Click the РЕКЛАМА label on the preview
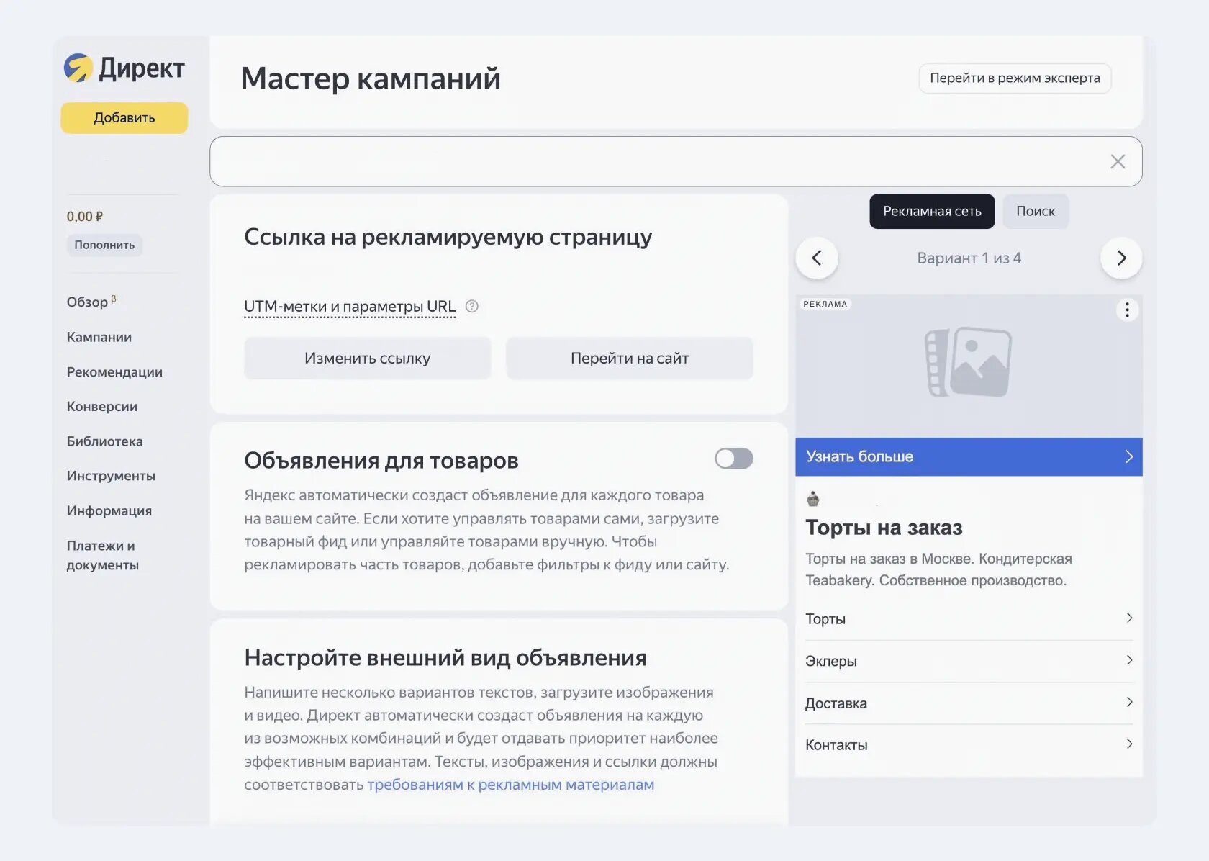The width and height of the screenshot is (1209, 861). tap(825, 304)
